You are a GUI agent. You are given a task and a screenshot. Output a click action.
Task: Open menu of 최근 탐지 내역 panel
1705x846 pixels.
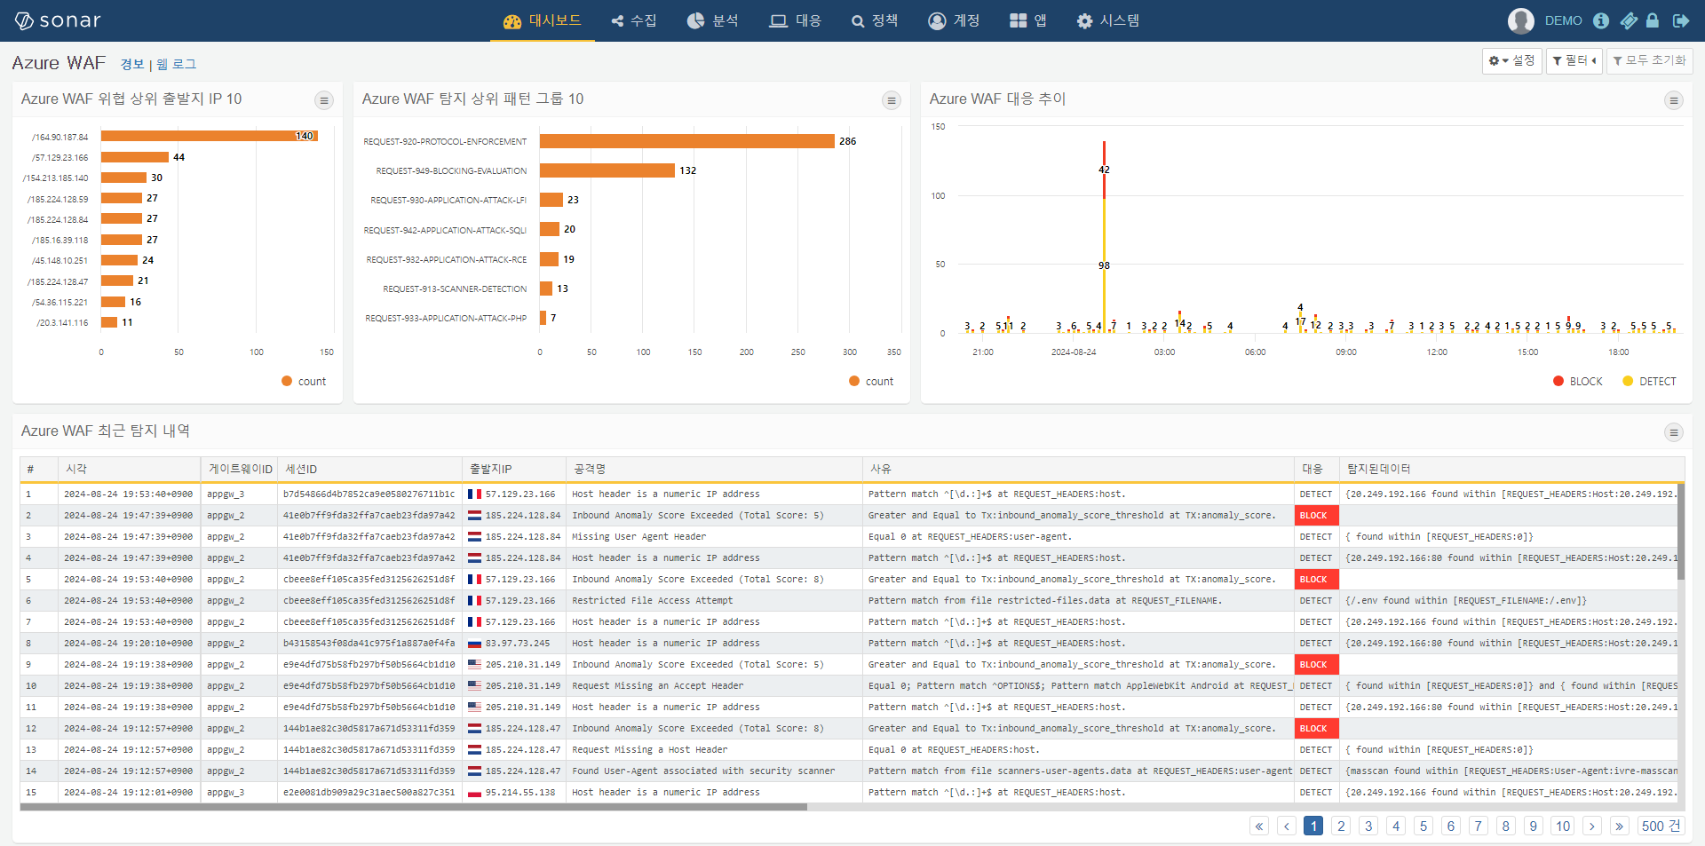coord(1674,432)
